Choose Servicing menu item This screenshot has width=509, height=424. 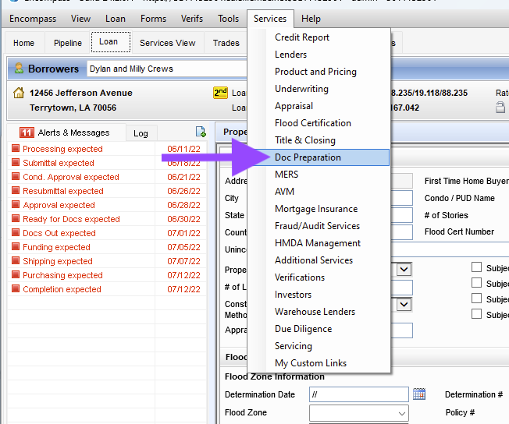(319, 346)
